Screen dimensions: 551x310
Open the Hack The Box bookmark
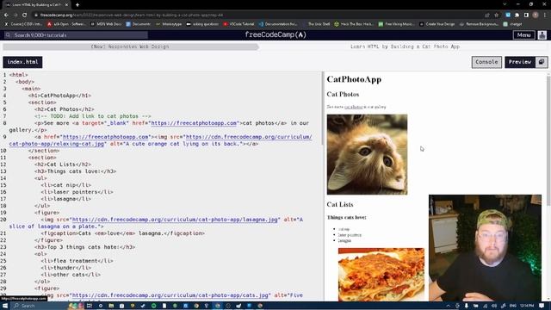(x=354, y=24)
